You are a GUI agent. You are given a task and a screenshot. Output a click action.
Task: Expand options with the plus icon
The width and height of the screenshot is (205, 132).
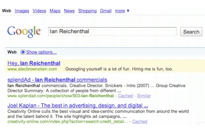click(23, 52)
